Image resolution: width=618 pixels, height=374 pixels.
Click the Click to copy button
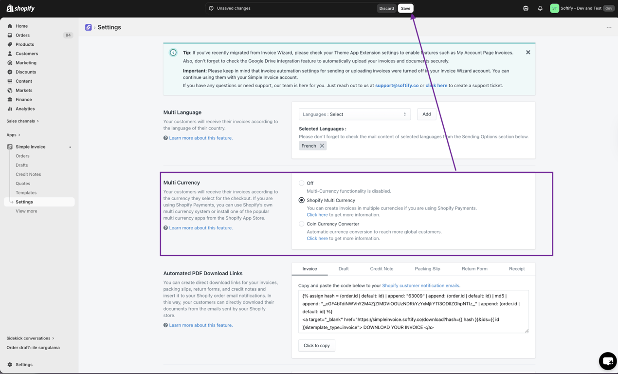coord(317,345)
